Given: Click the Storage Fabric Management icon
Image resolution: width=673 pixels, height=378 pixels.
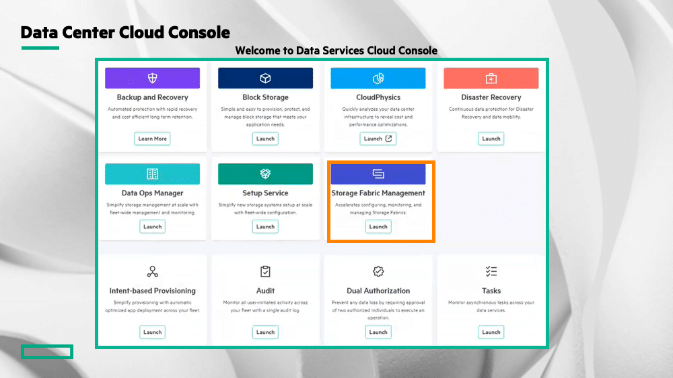Looking at the screenshot, I should [378, 174].
